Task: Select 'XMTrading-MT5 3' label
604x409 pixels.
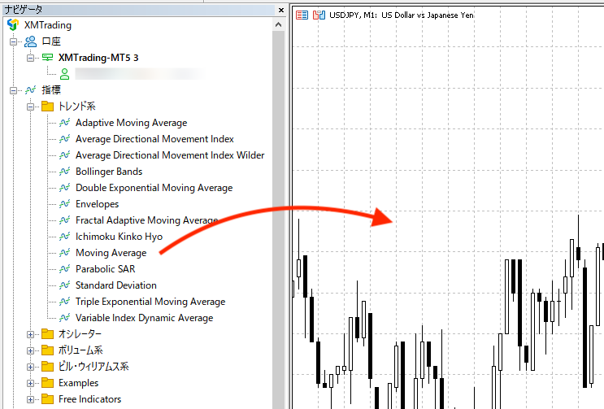Action: click(98, 58)
